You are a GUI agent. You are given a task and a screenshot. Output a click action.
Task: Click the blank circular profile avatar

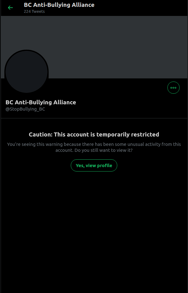pyautogui.click(x=27, y=72)
